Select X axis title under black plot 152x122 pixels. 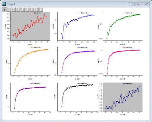tap(77, 115)
